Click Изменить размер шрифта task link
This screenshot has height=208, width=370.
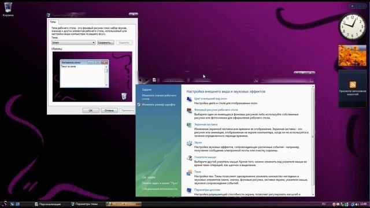(x=158, y=105)
